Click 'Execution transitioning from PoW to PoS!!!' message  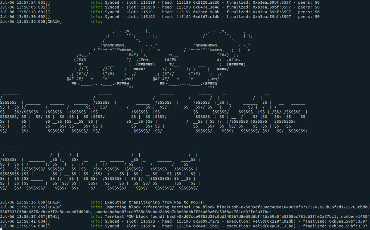[155, 202]
